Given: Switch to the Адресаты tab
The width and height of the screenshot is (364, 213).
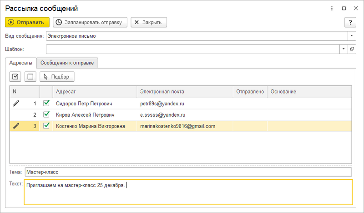Looking at the screenshot, I should coord(20,63).
